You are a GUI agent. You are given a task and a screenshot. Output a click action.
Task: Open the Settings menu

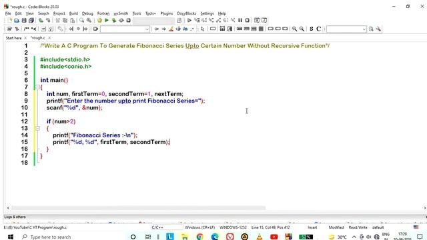(207, 13)
